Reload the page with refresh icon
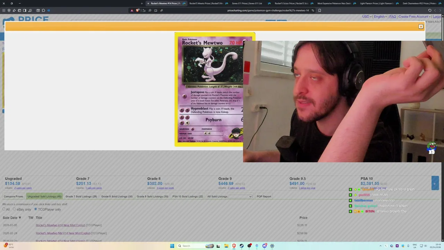The width and height of the screenshot is (444, 250). (x=429, y=10)
